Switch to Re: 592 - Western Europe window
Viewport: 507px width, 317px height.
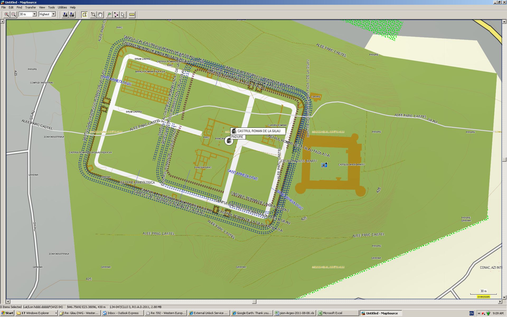click(165, 313)
